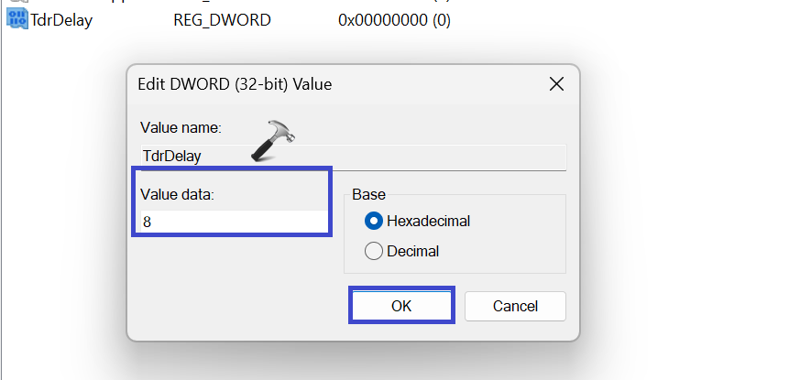Click the Edit DWORD (32-bit) Value title
Screen dimensions: 789x380
tap(235, 84)
